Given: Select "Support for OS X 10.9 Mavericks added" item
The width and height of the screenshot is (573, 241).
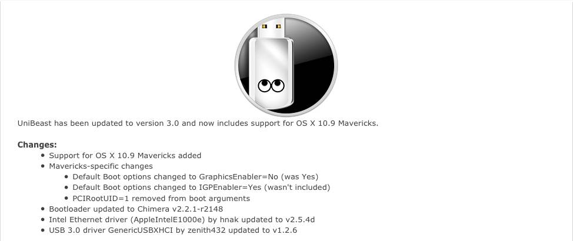Looking at the screenshot, I should [x=125, y=156].
